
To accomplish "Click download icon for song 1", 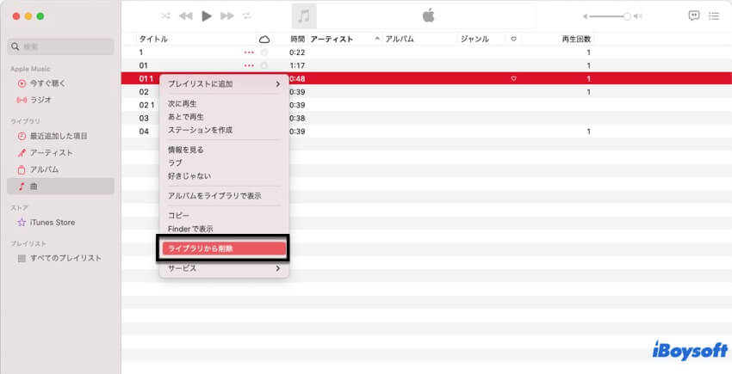I will pos(264,52).
